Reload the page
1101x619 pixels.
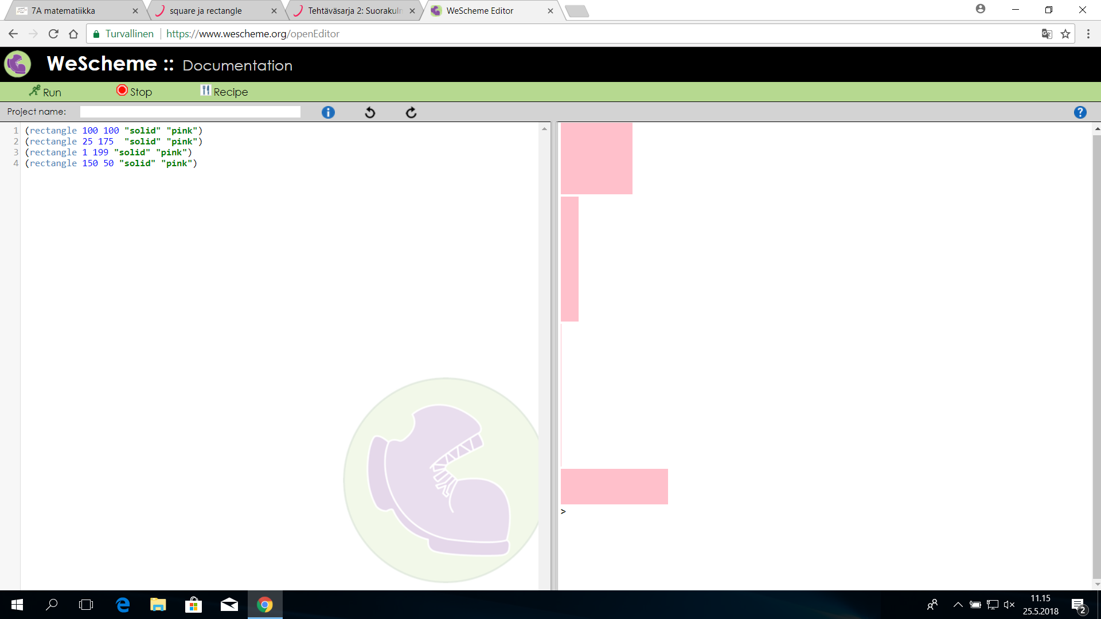pyautogui.click(x=53, y=34)
